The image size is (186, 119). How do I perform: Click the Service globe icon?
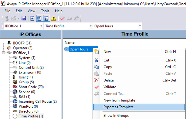click(15, 92)
